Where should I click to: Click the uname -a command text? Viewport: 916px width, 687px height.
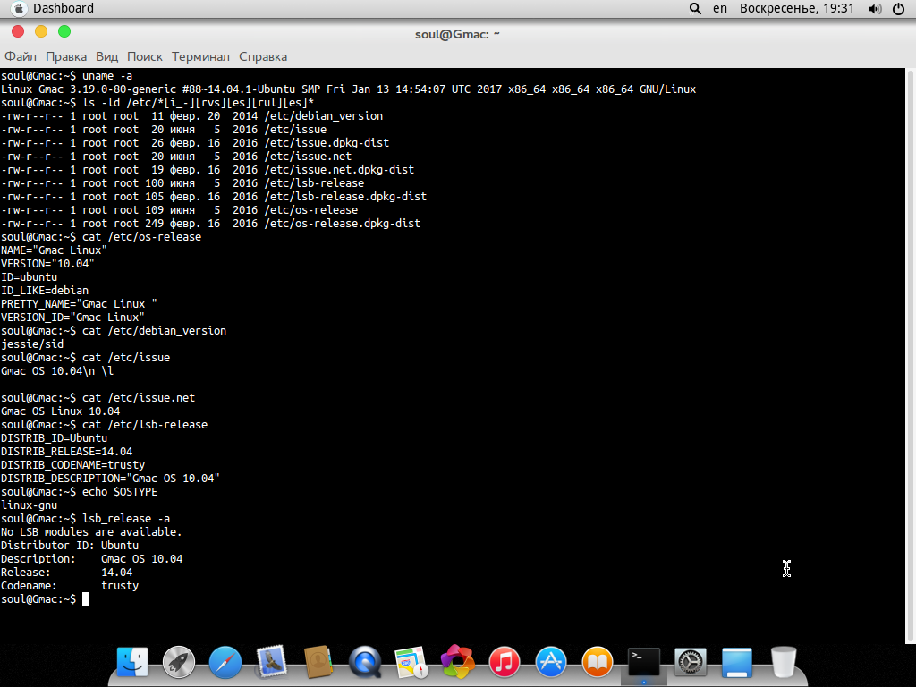point(107,75)
